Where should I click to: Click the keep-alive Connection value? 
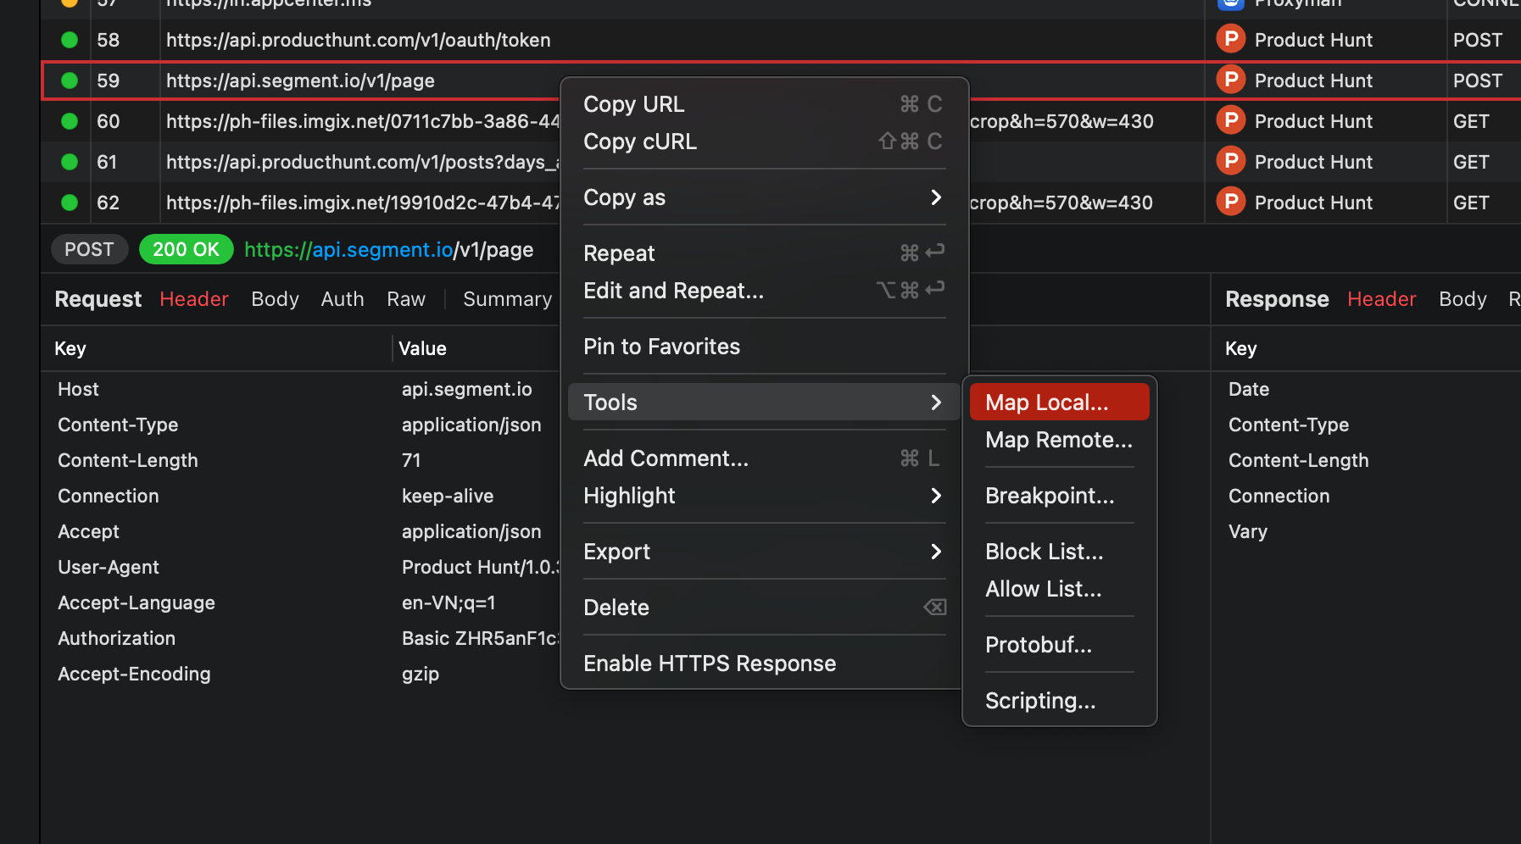coord(448,496)
